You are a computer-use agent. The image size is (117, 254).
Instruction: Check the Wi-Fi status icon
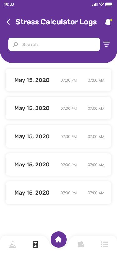coord(101,4)
